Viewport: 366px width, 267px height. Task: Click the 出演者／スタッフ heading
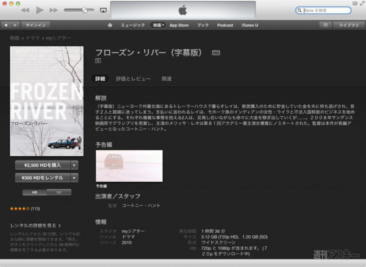click(118, 196)
